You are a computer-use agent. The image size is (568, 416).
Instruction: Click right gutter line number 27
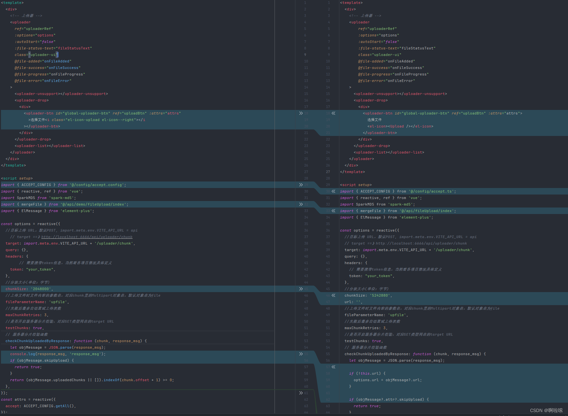coord(328,172)
